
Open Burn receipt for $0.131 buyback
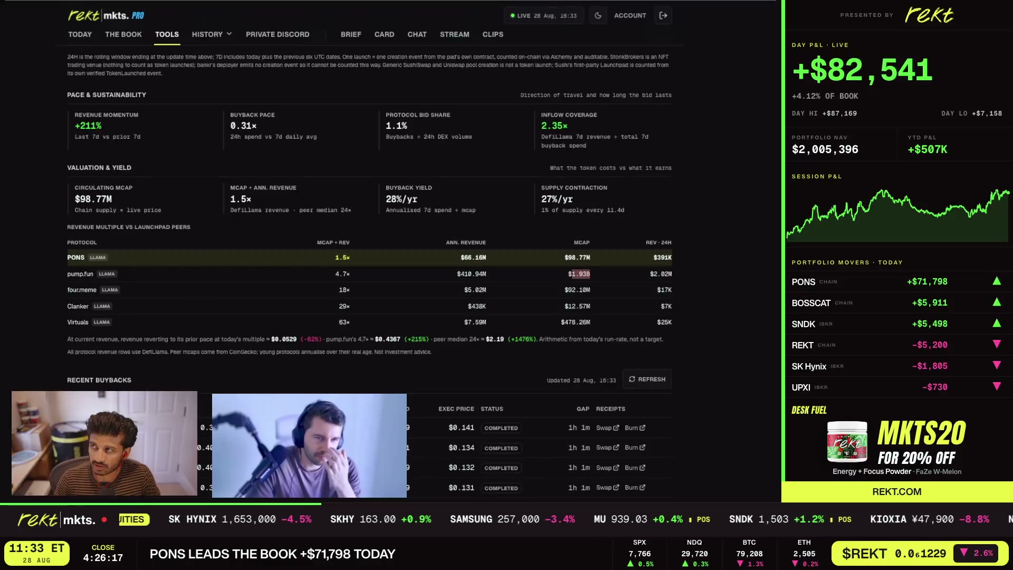pyautogui.click(x=635, y=488)
